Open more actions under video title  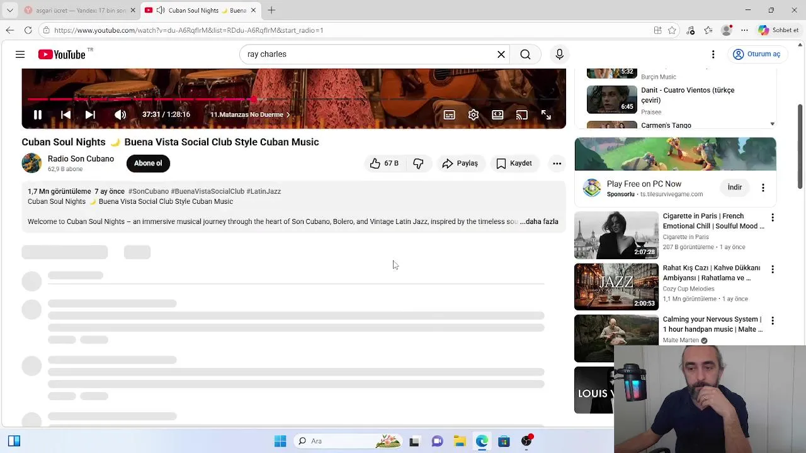557,163
